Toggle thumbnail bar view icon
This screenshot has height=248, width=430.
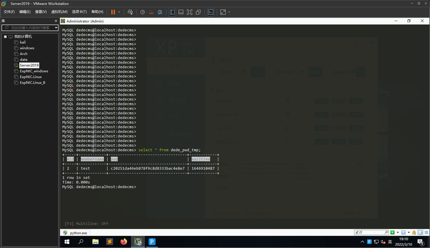pos(181,12)
